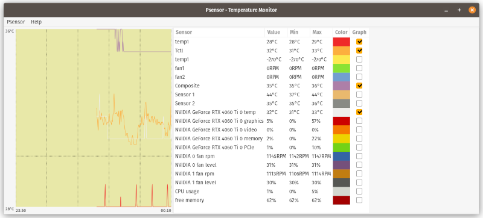Select the fan1 sensor name
Image resolution: width=483 pixels, height=218 pixels.
[179, 68]
